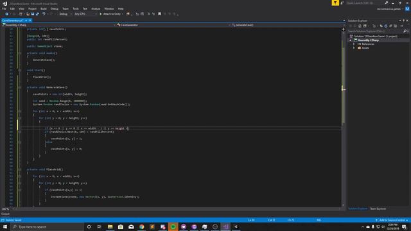
Task: Click the Solution Explorer Home icon
Action: (x=360, y=26)
